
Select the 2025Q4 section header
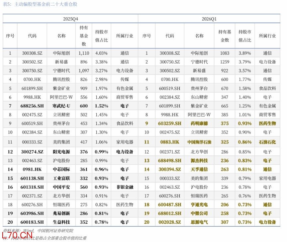tap(70, 19)
